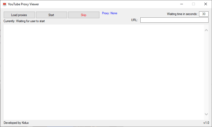Click the vertical scrollbar track

click(x=206, y=72)
